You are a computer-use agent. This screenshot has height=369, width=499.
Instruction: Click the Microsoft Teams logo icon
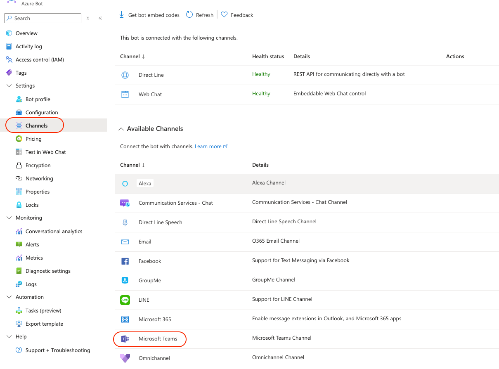click(x=125, y=339)
